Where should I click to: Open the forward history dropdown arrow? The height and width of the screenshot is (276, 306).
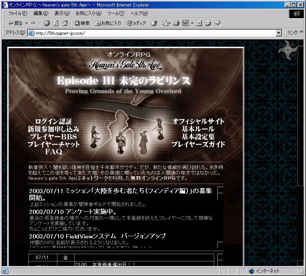click(40, 23)
